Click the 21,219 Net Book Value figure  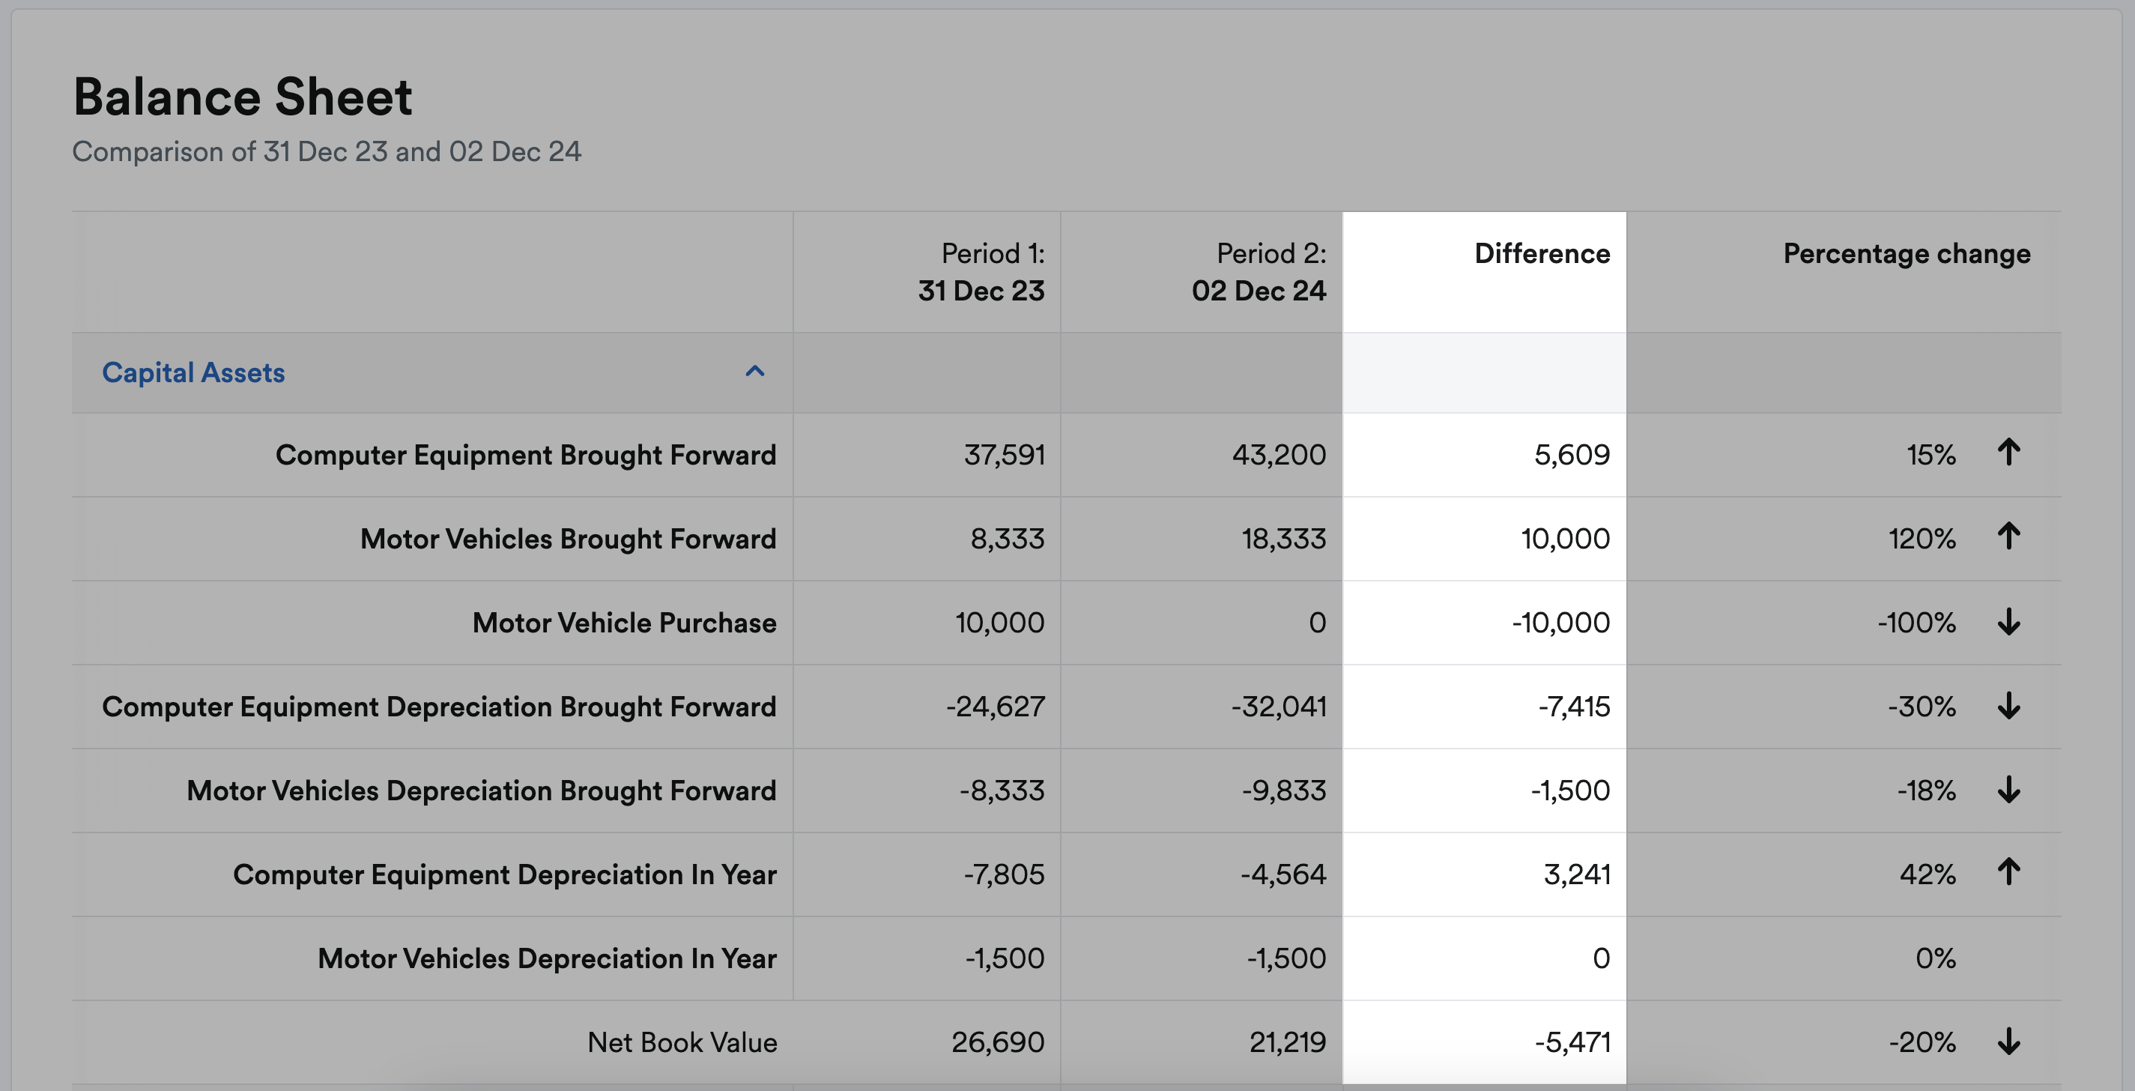click(x=1288, y=1042)
